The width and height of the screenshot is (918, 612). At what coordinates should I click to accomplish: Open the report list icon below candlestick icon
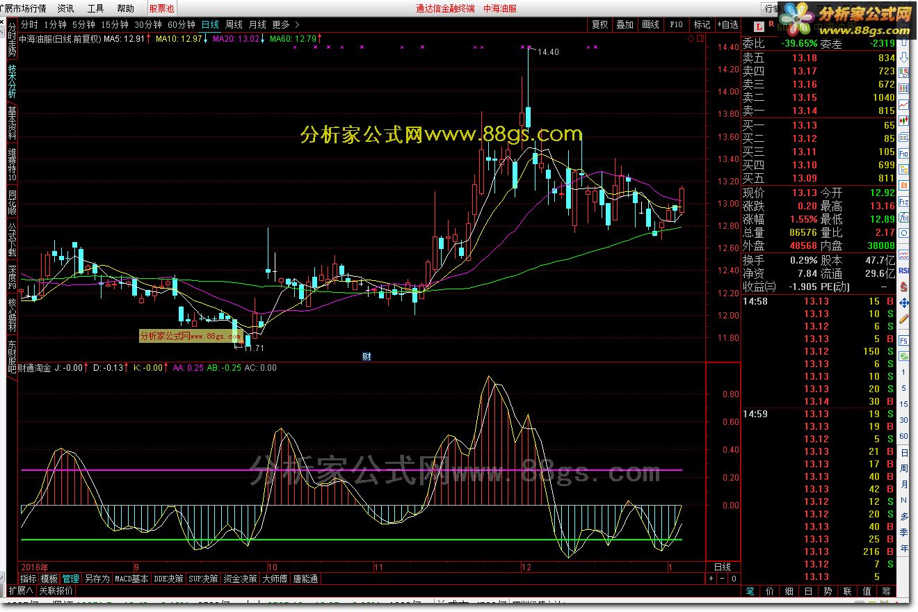click(x=903, y=136)
